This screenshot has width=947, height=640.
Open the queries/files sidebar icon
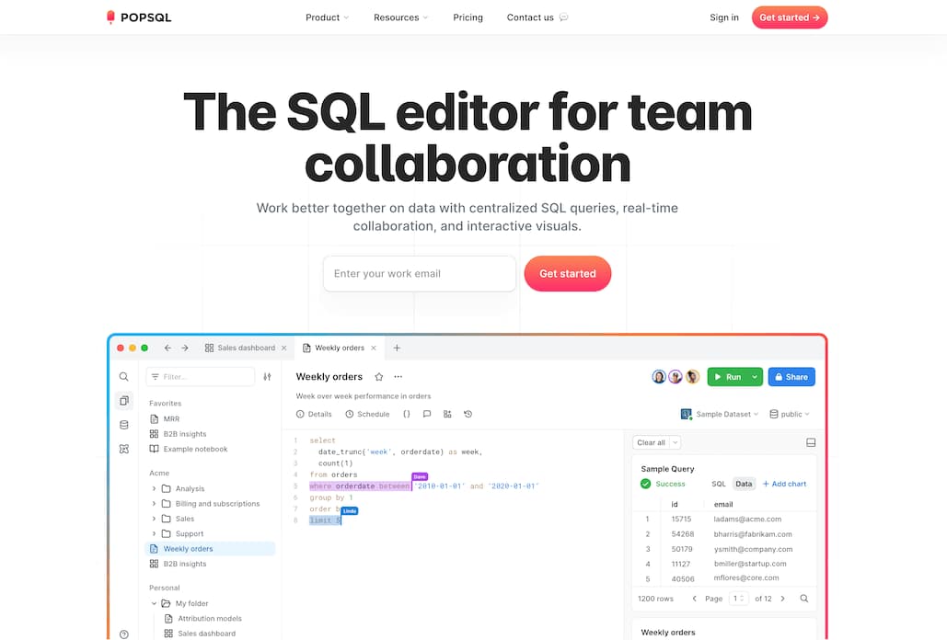click(x=124, y=401)
